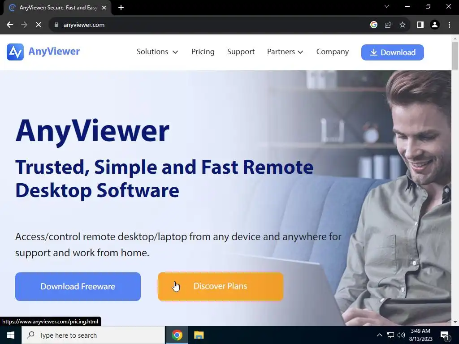The image size is (459, 344).
Task: View site information via the lock icon
Action: coord(56,25)
